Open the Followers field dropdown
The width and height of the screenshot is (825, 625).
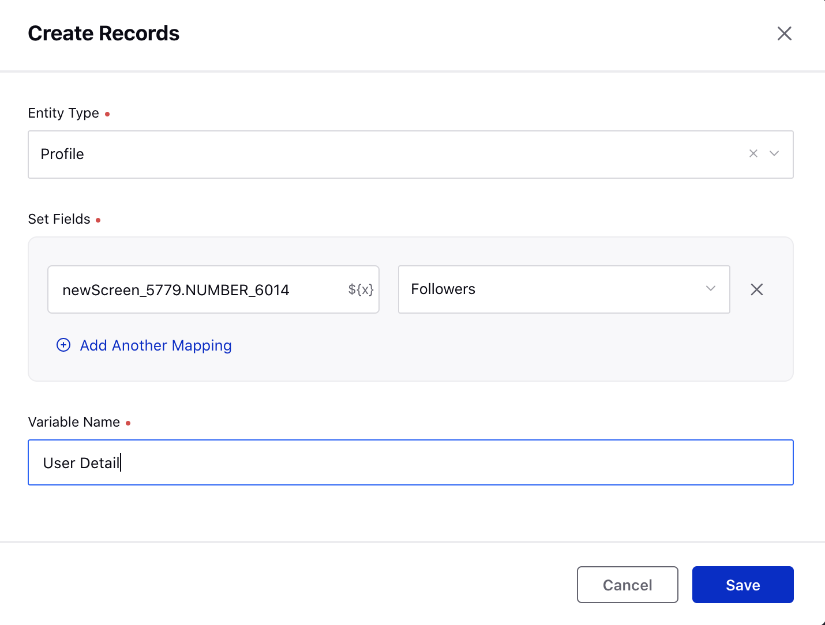564,289
